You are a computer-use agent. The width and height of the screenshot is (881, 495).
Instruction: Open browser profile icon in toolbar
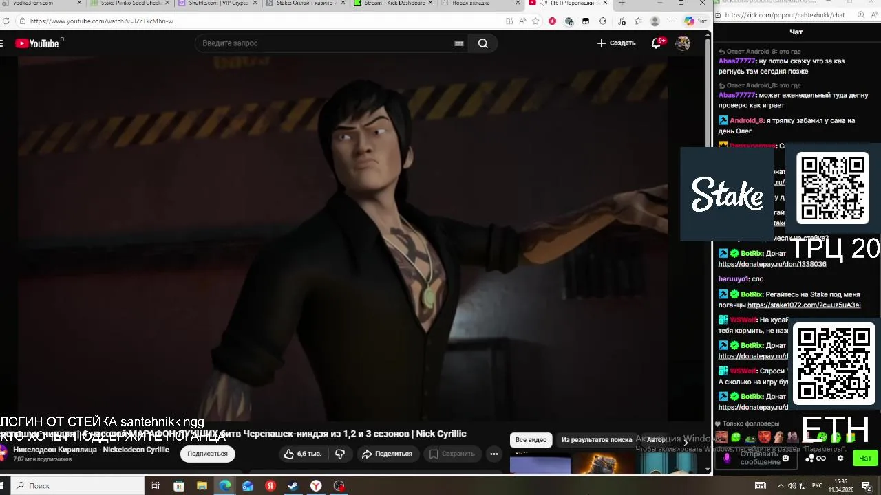click(x=655, y=21)
